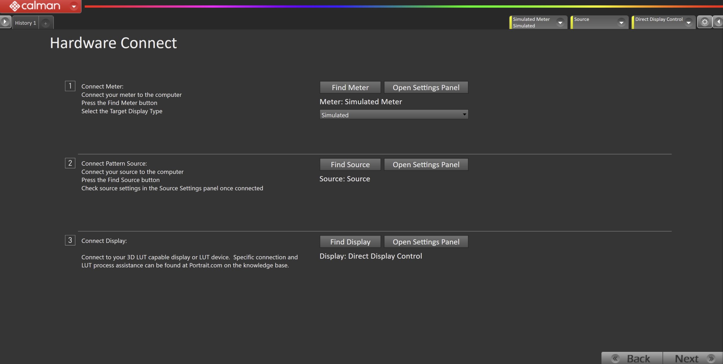Expand the Direct Display Control dropdown
This screenshot has height=364, width=723.
688,22
